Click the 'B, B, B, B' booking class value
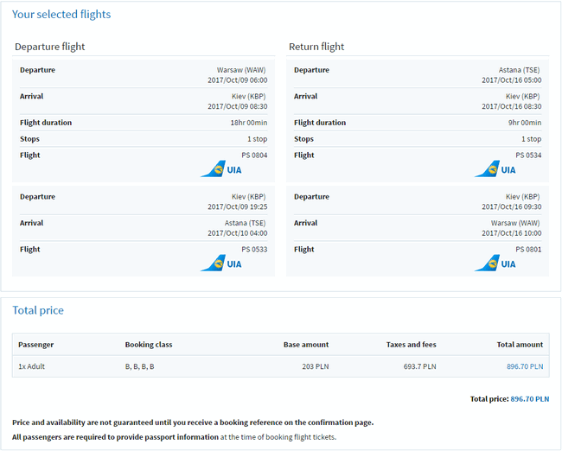Viewport: 562px width, 451px height. (x=140, y=366)
